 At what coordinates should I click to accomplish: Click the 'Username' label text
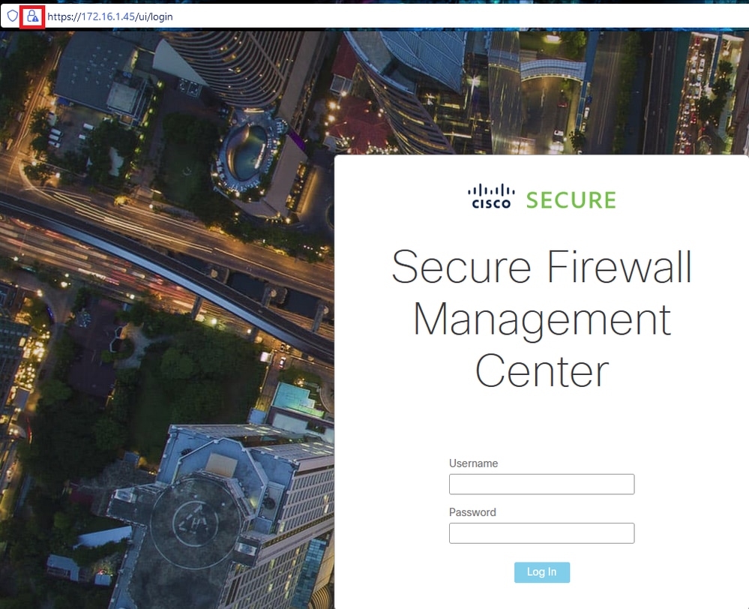[473, 463]
